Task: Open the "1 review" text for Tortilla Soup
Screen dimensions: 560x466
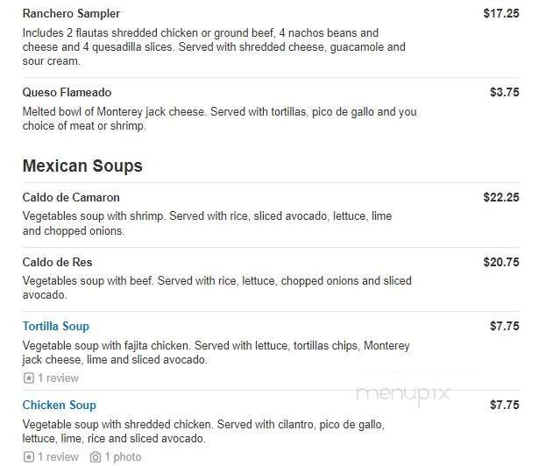Action: point(58,378)
